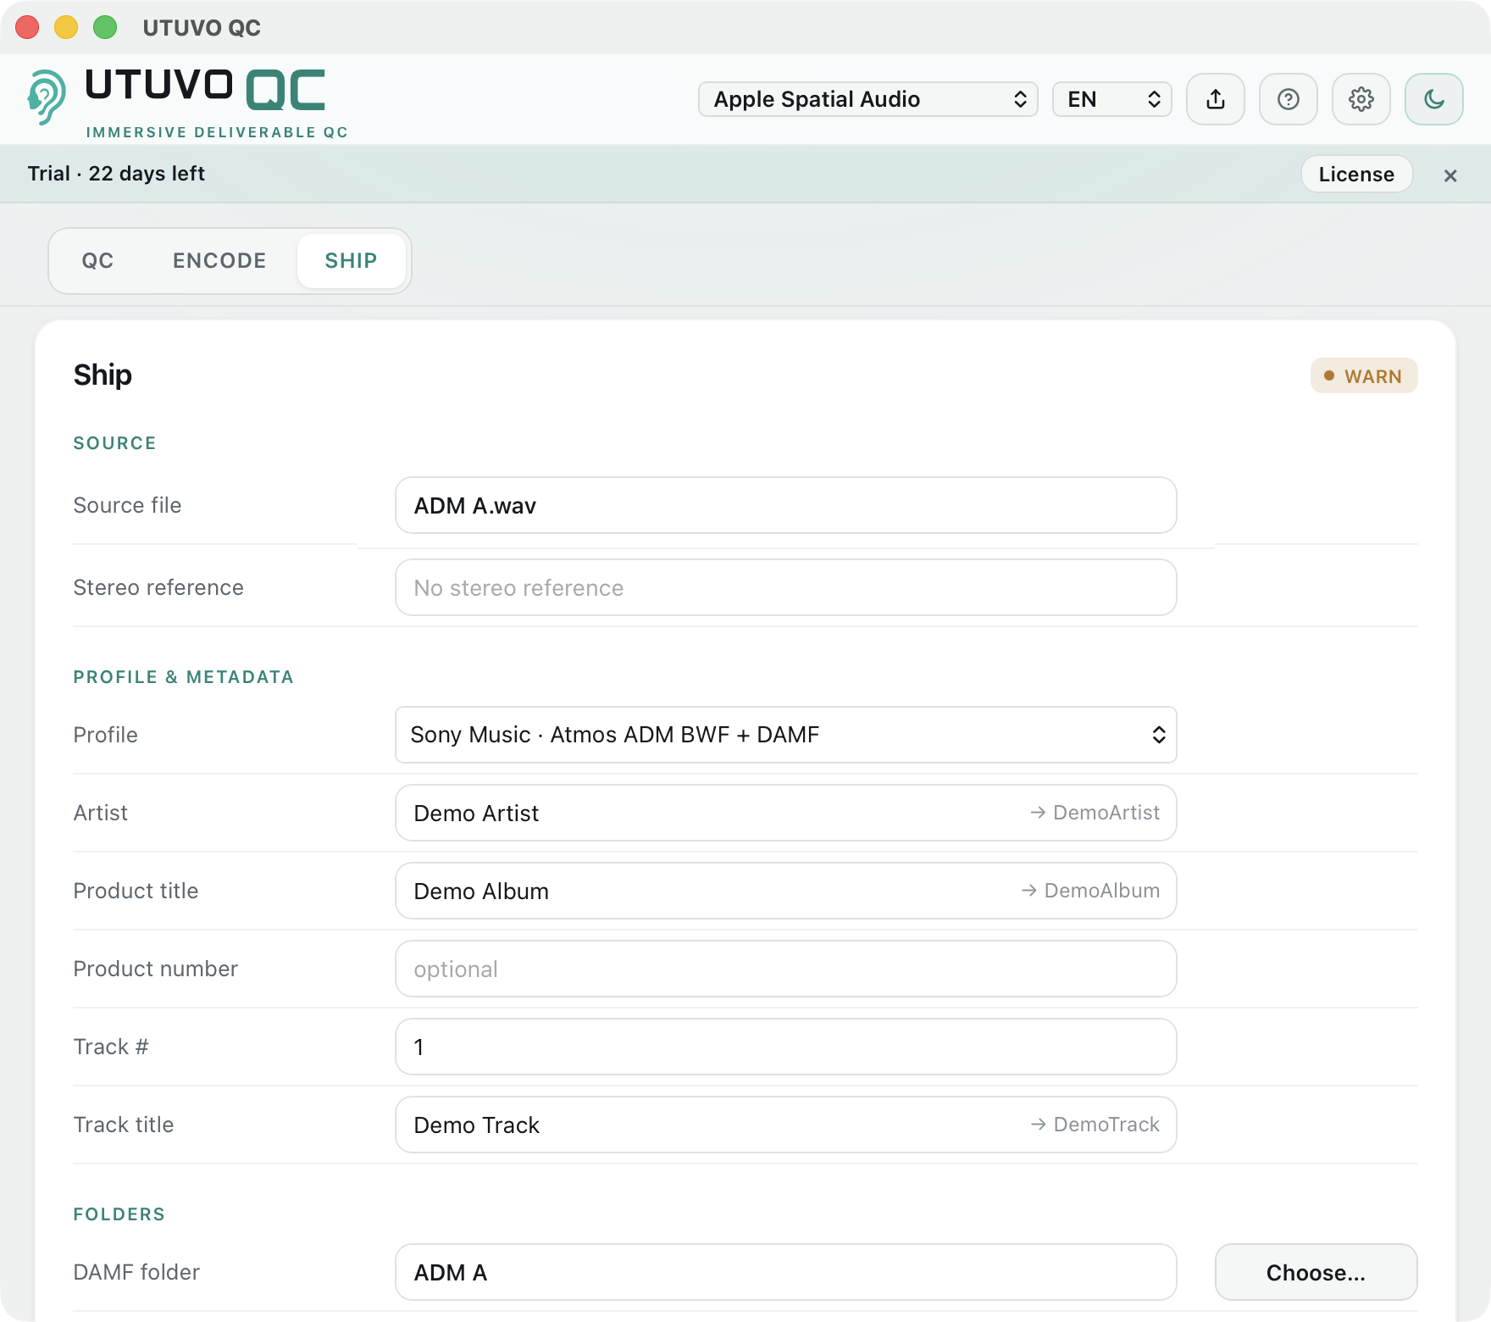
Task: Click the UTUVO ear logo icon
Action: [x=46, y=97]
